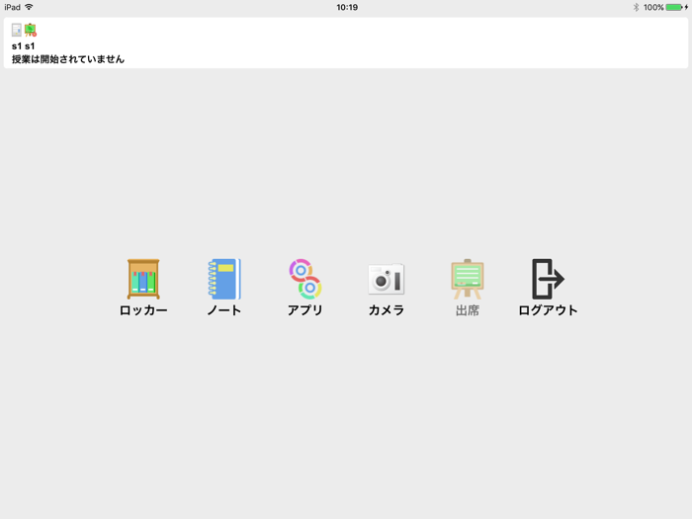Screen dimensions: 692x519
Task: Tap the small document icon above s1 s1
Action: tap(17, 30)
